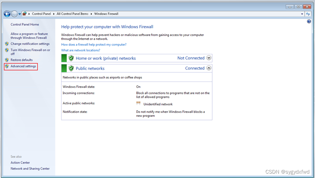315x178 pixels.
Task: Open Advanced settings
Action: click(23, 66)
